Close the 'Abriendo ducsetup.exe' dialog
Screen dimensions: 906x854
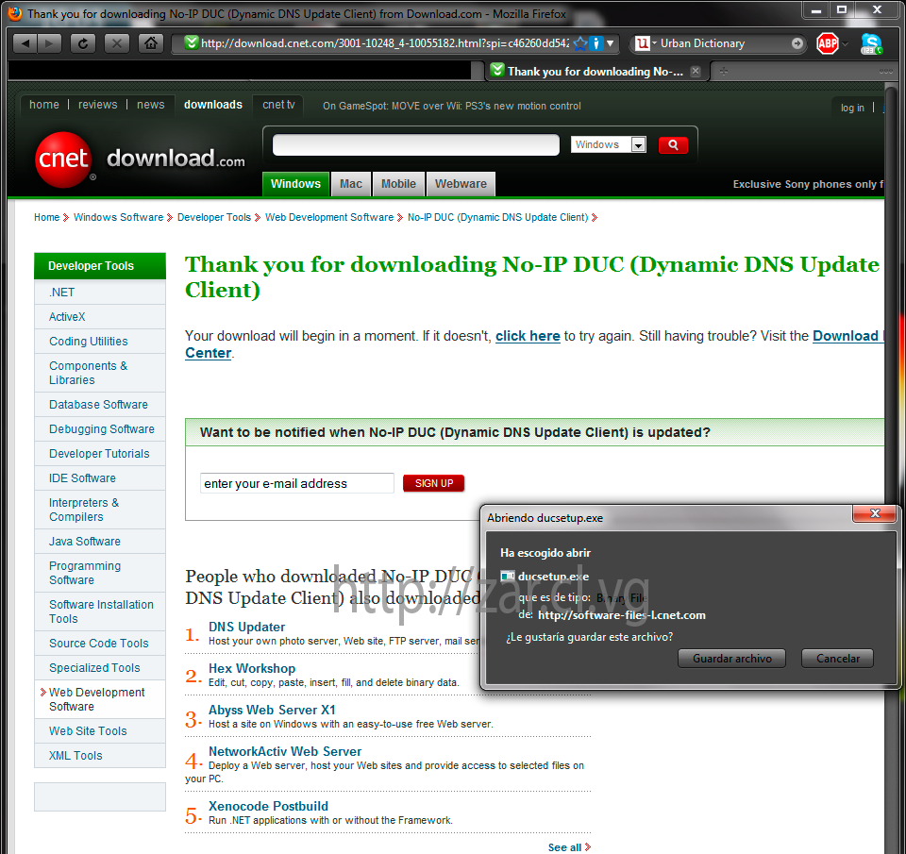(x=874, y=513)
